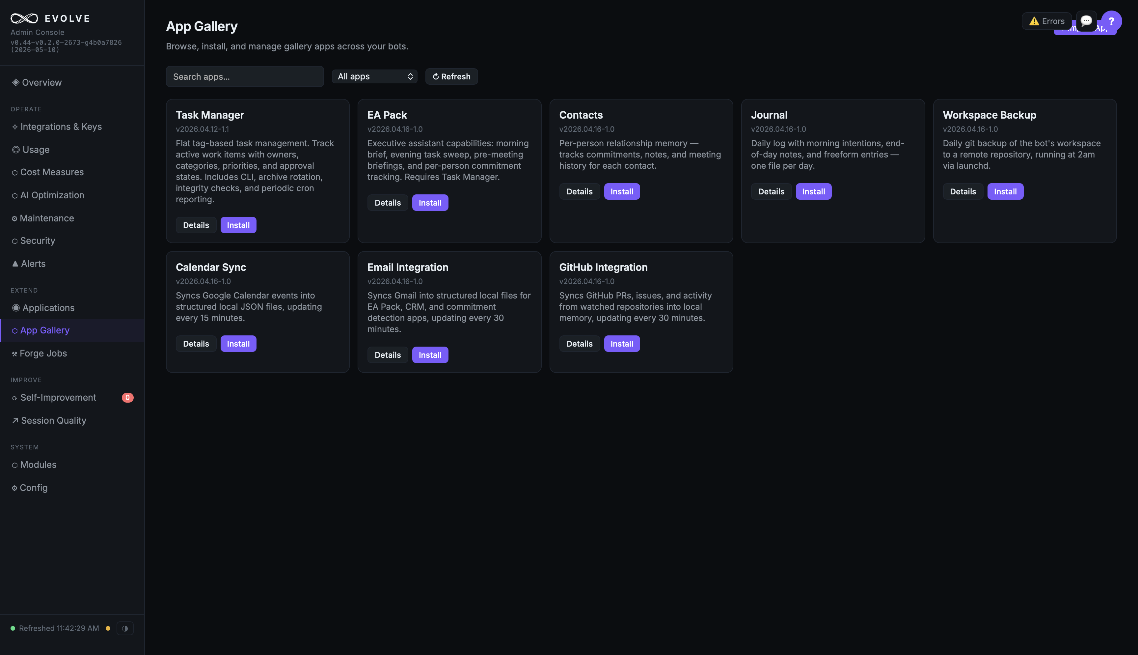
Task: Click the Email Integration card title
Action: point(408,267)
